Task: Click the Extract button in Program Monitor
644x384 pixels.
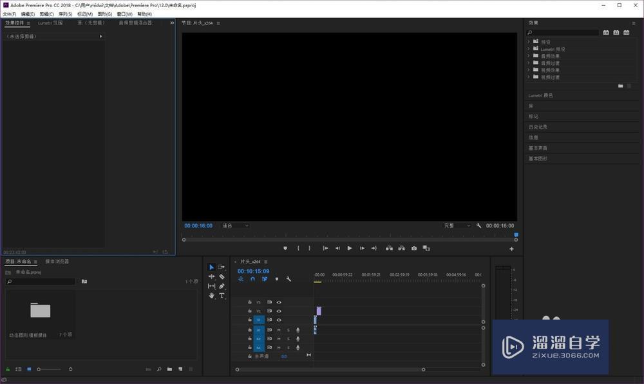Action: pyautogui.click(x=402, y=249)
